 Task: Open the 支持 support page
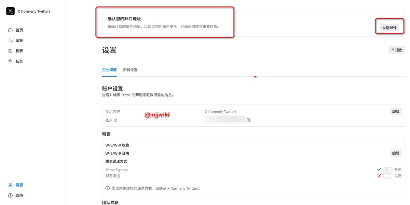16,195
